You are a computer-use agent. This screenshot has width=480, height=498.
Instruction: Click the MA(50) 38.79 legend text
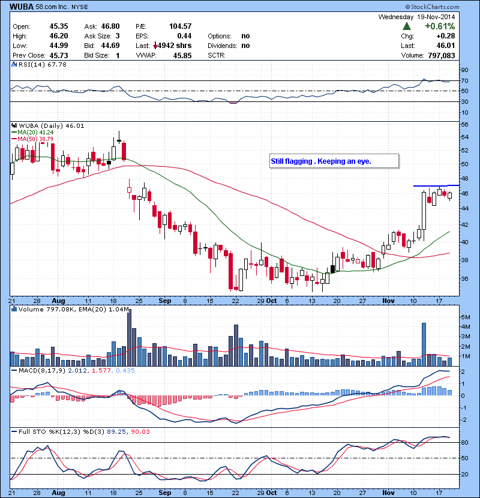(35, 139)
